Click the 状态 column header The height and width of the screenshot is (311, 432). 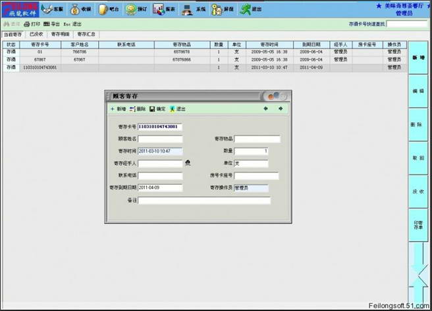[11, 45]
